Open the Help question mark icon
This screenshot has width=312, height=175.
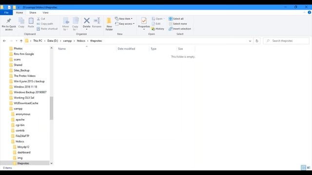(x=310, y=12)
